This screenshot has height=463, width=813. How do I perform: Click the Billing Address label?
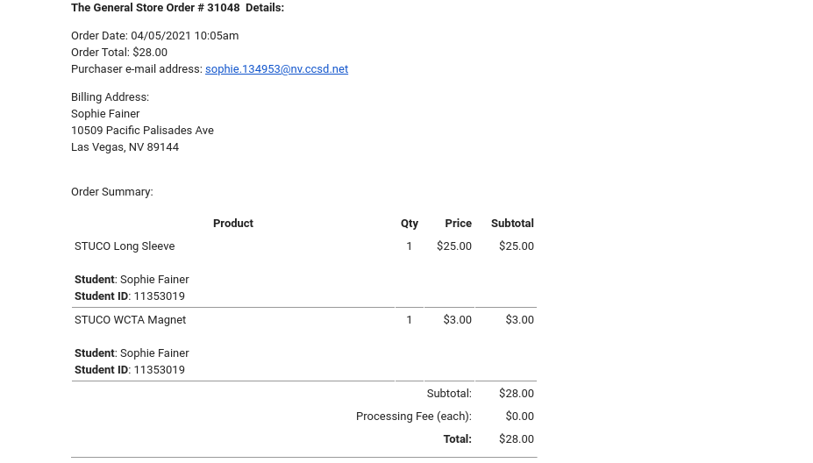click(x=110, y=97)
